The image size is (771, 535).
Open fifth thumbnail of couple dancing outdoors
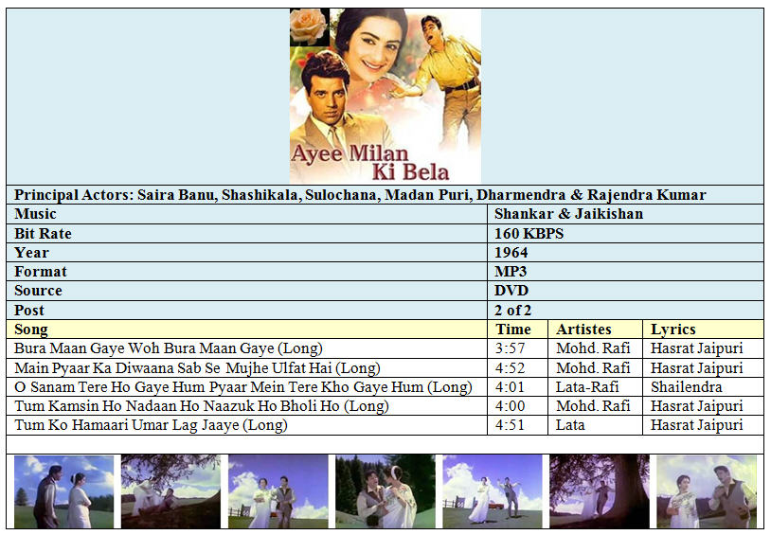tap(493, 491)
